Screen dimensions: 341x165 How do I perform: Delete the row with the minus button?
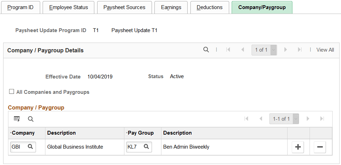[320, 147]
